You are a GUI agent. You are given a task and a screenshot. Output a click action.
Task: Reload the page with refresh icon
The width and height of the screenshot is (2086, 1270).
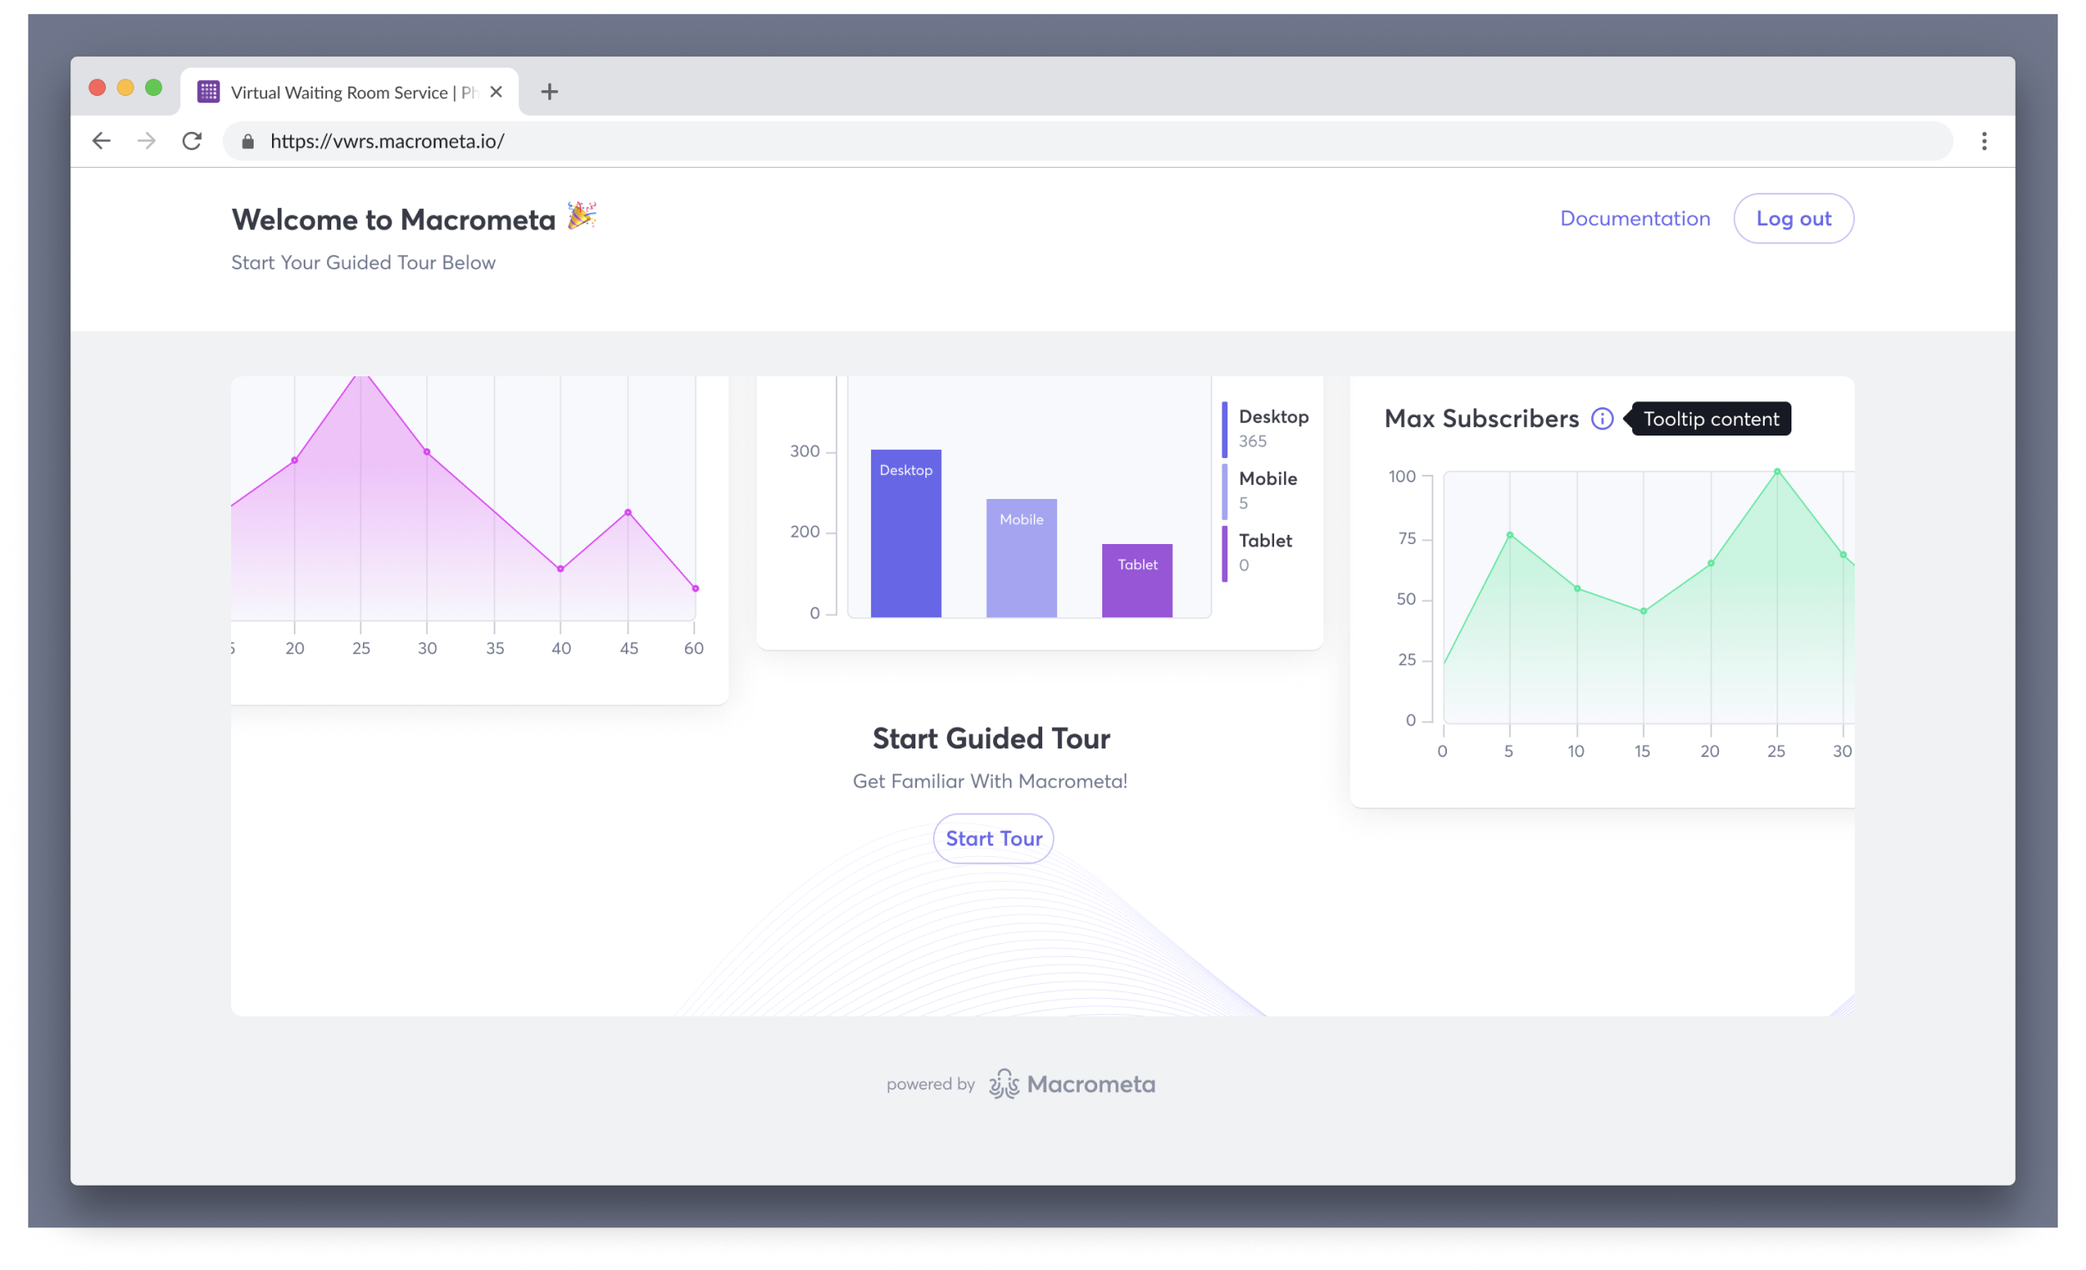tap(192, 140)
